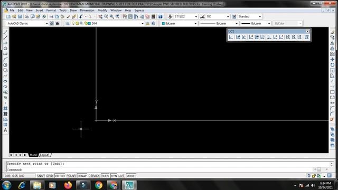Toggle DYN dynamic input in status bar
Screen dimensions: 338x190
coord(114,176)
